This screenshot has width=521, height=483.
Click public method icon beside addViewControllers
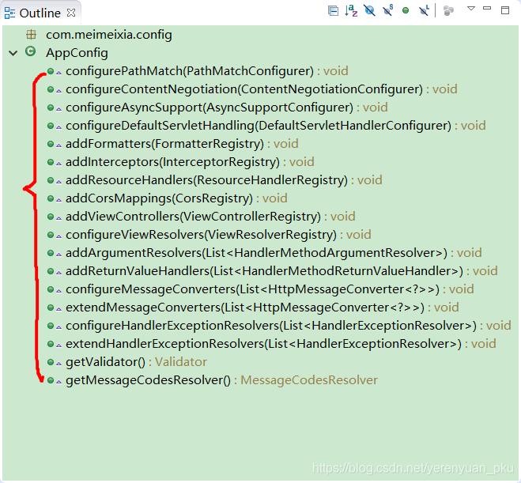point(51,217)
